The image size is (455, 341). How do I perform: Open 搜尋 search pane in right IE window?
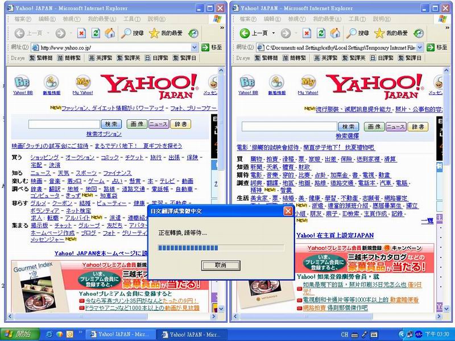pos(358,34)
